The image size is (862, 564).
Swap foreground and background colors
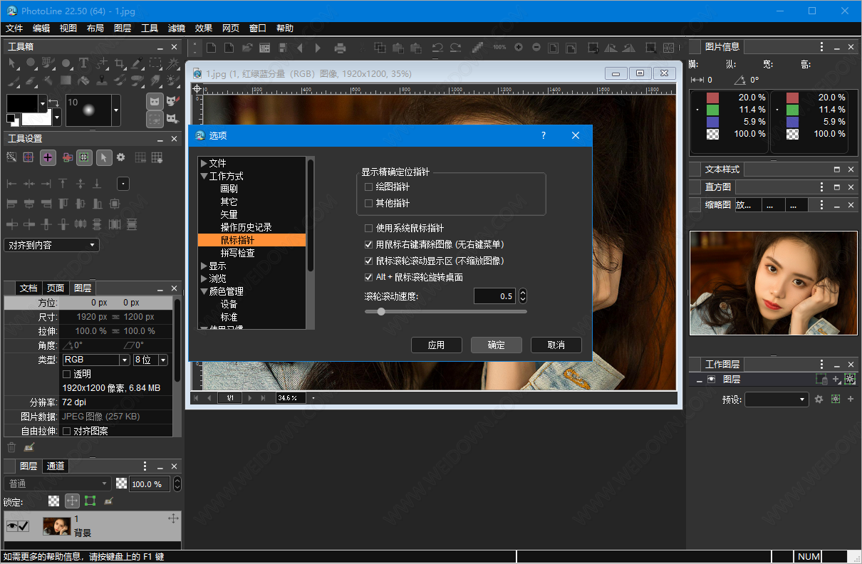53,101
